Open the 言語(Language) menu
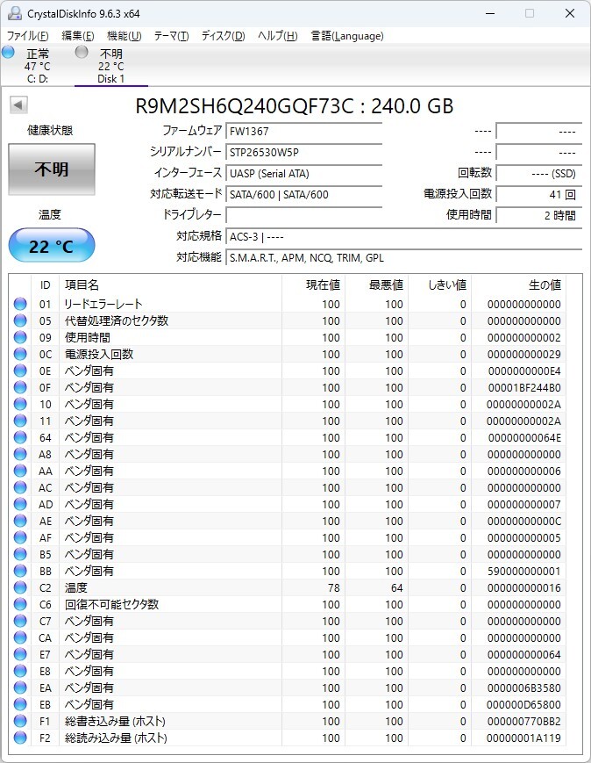591x763 pixels. tap(347, 36)
